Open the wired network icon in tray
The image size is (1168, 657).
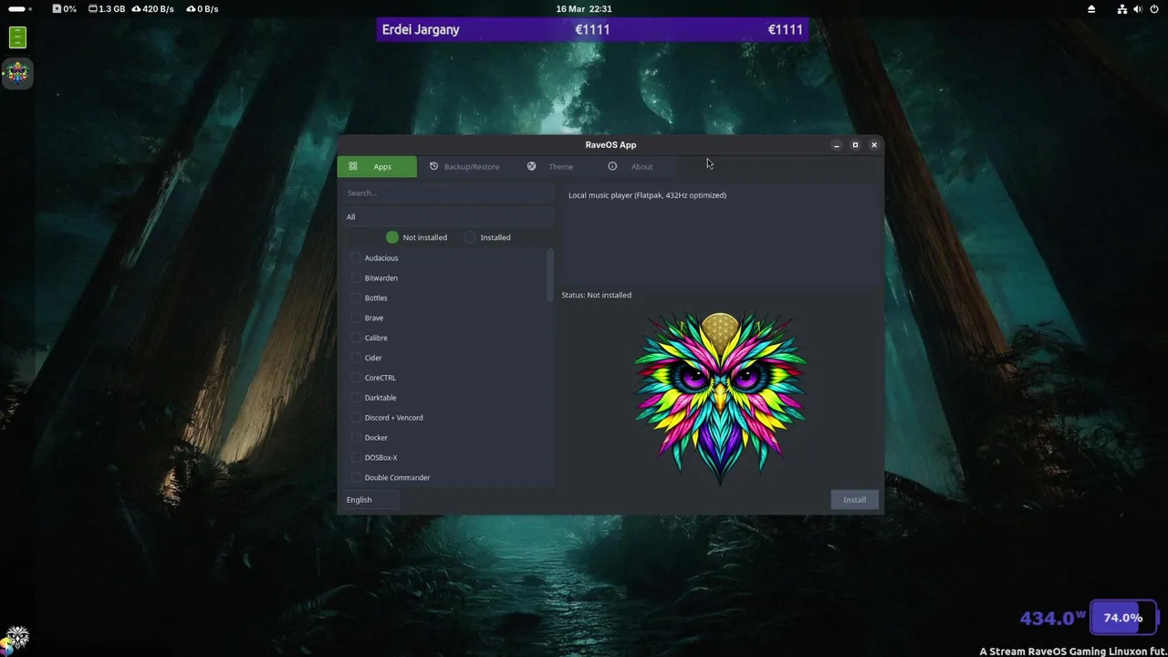click(x=1122, y=9)
